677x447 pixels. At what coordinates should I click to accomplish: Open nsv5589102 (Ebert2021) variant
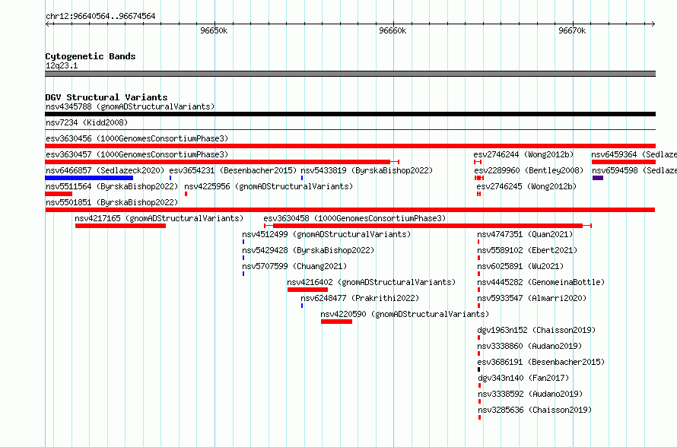tap(527, 250)
